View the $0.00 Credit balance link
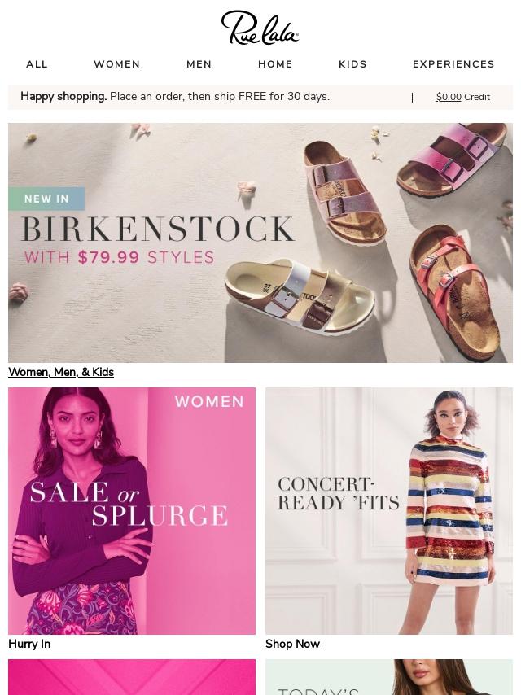Screen dimensions: 521x695 tap(463, 97)
